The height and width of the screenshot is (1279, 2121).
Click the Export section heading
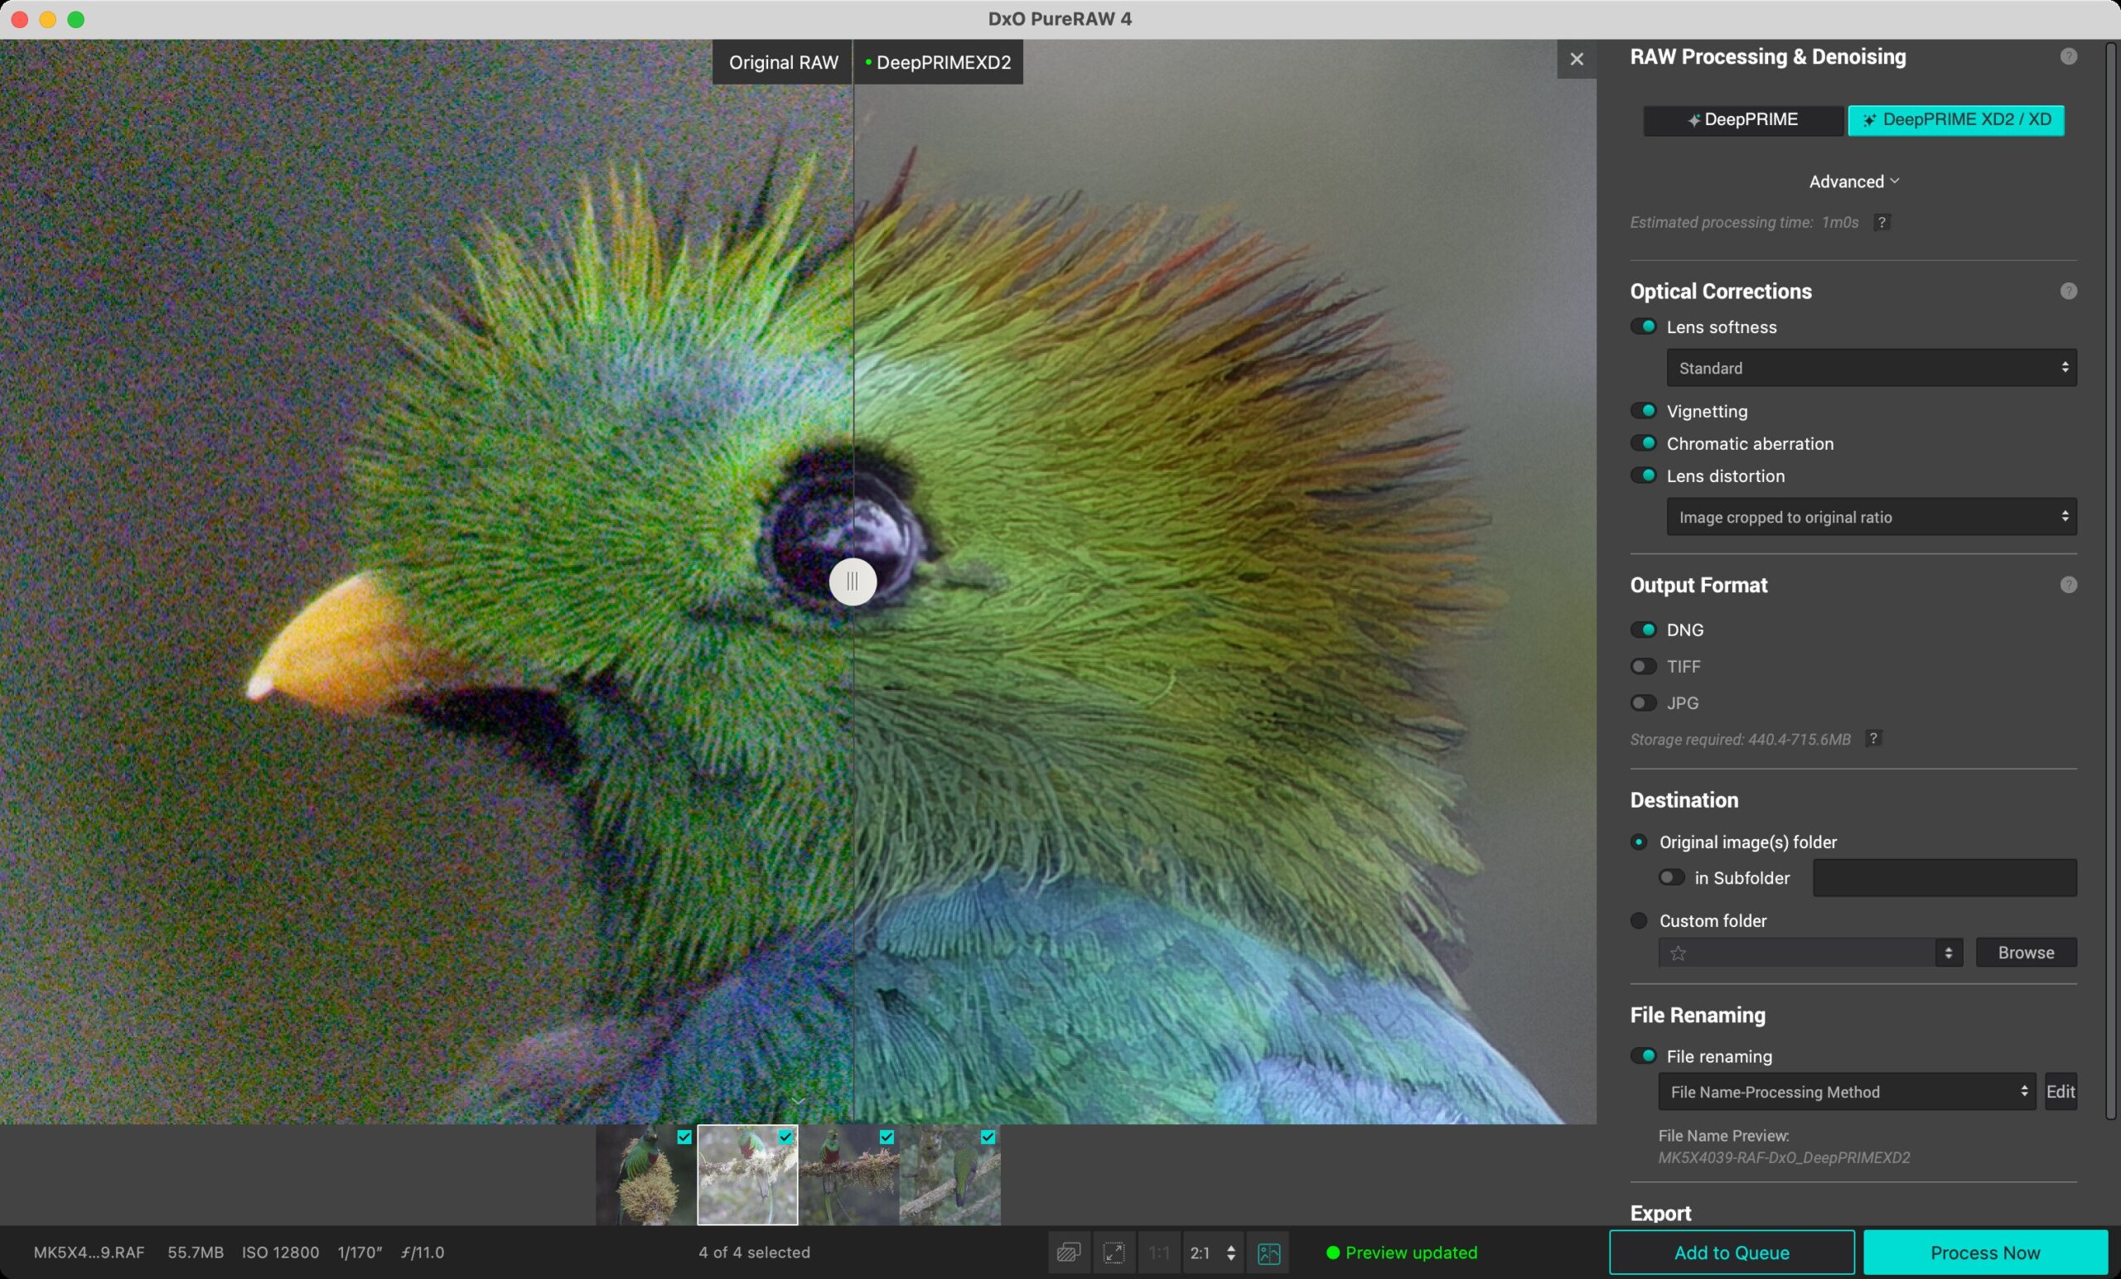(1660, 1213)
